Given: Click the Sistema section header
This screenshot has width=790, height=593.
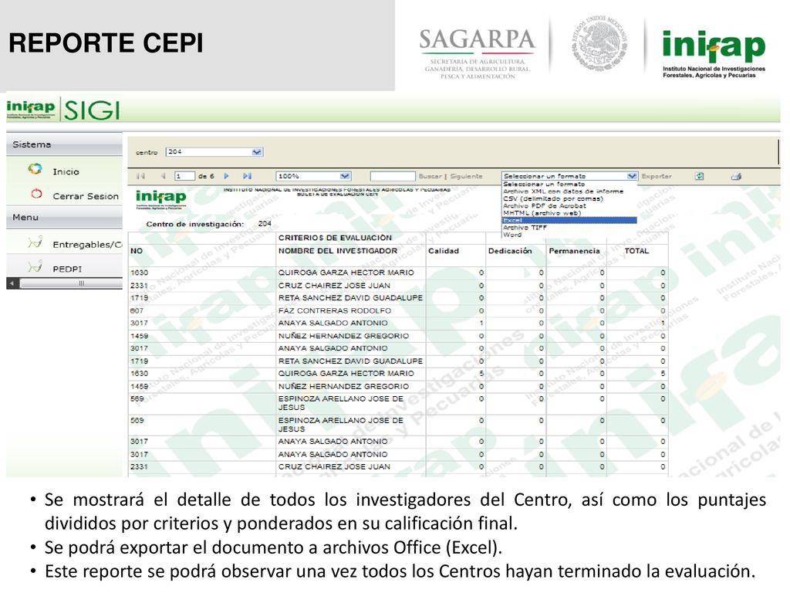Looking at the screenshot, I should tap(64, 144).
